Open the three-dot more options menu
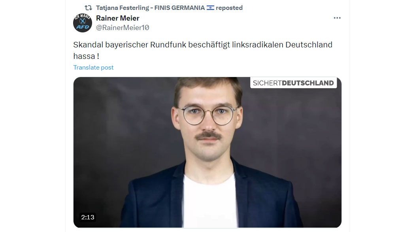The height and width of the screenshot is (232, 415). (337, 18)
